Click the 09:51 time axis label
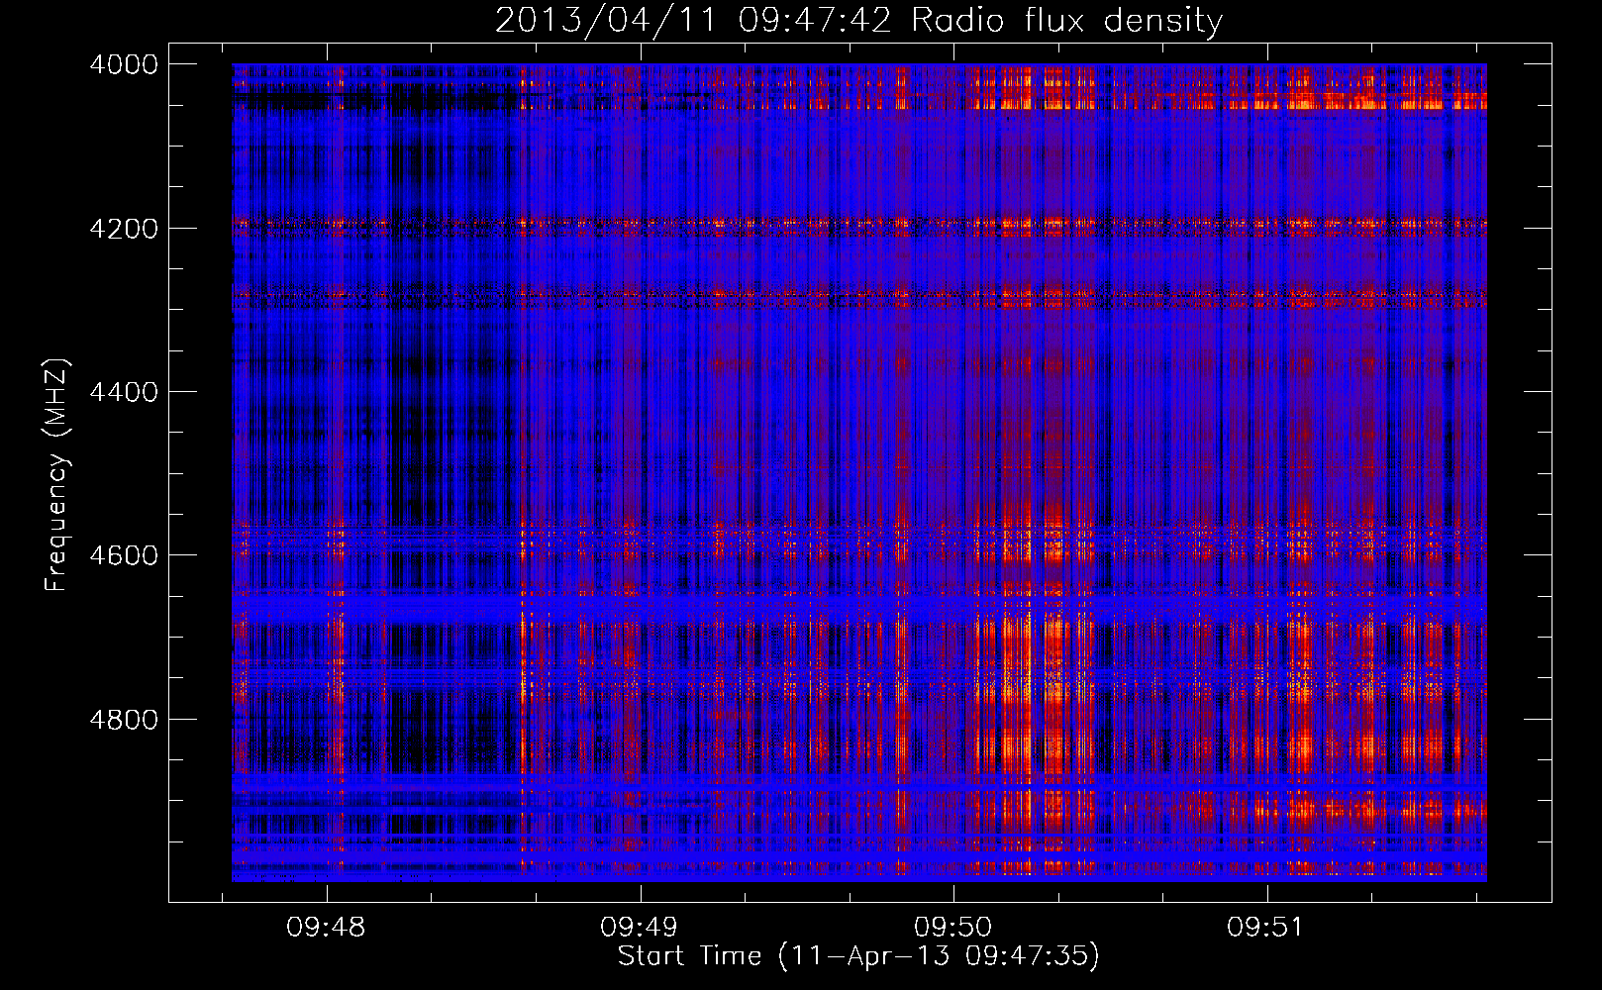The width and height of the screenshot is (1602, 990). [1265, 928]
